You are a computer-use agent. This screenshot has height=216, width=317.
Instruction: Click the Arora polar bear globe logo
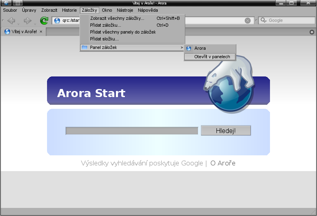coord(229,85)
